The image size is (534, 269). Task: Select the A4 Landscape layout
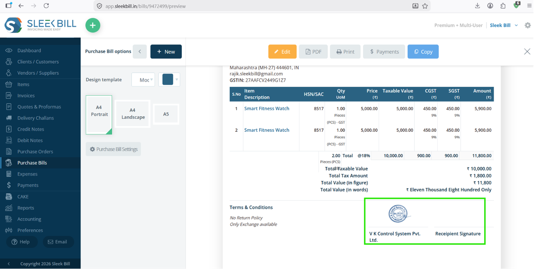tap(133, 114)
